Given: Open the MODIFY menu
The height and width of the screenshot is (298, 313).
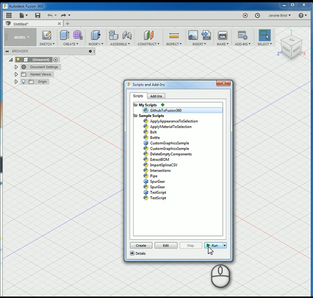Looking at the screenshot, I should click(96, 44).
